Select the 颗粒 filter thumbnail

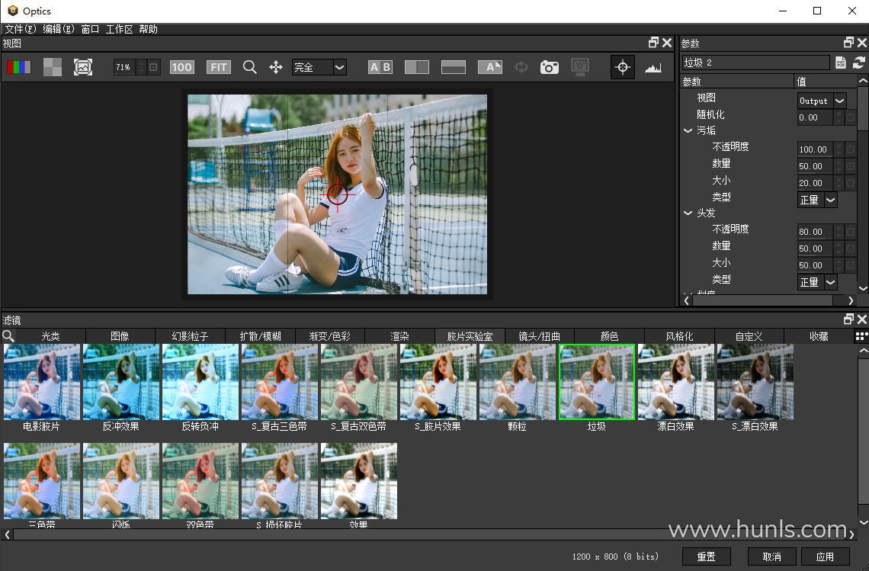tap(517, 382)
